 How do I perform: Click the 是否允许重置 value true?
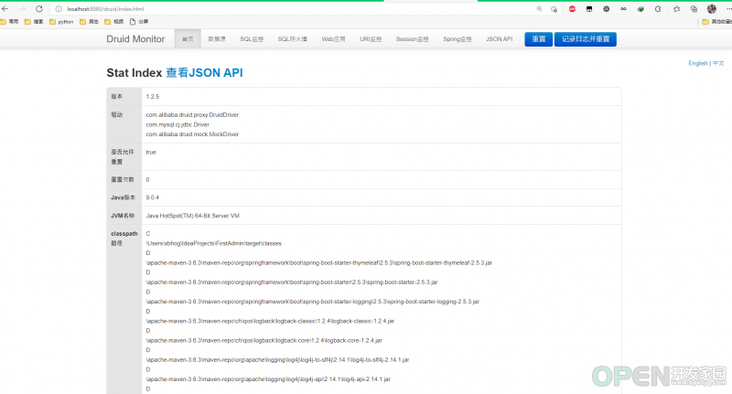151,152
